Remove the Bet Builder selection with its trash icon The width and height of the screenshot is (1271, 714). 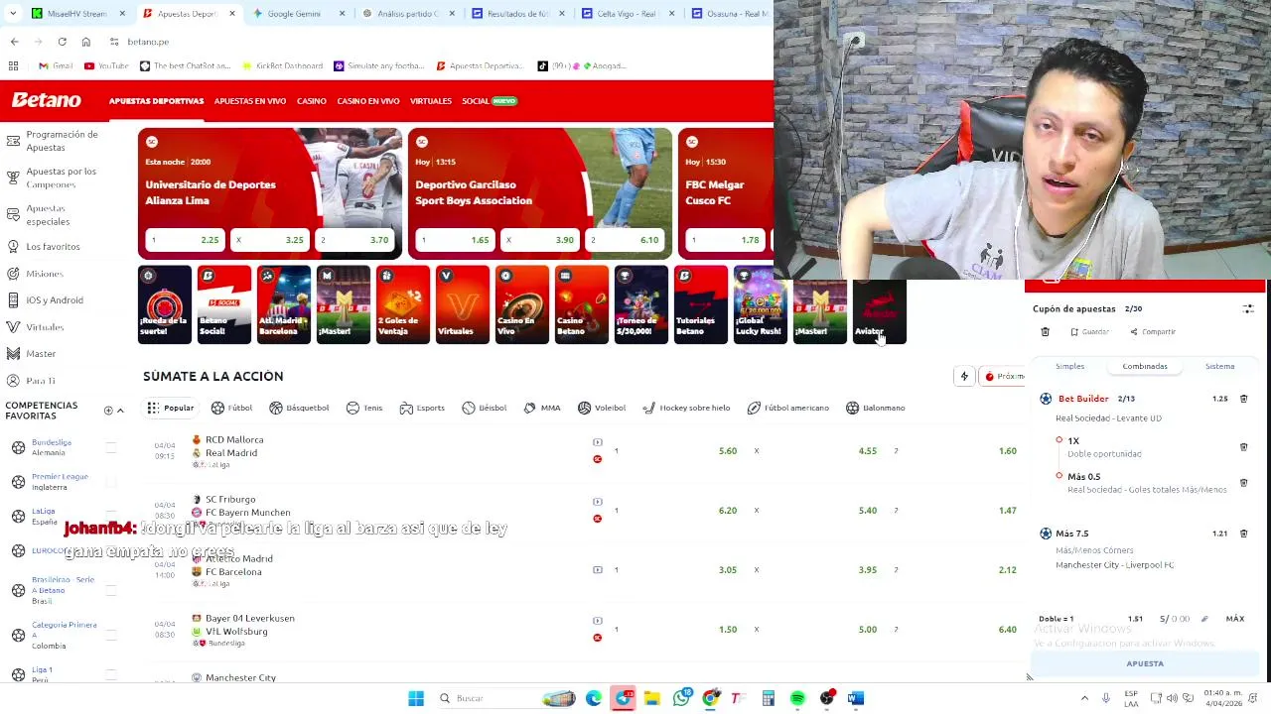pos(1243,399)
